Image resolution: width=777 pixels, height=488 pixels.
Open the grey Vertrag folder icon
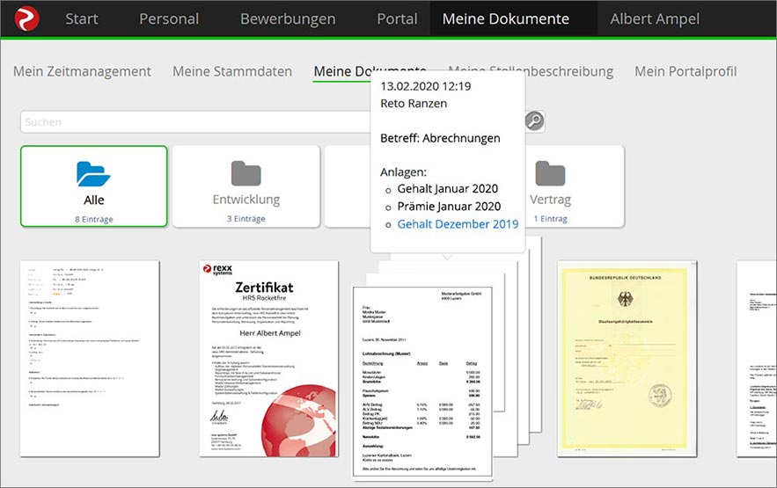[x=550, y=173]
